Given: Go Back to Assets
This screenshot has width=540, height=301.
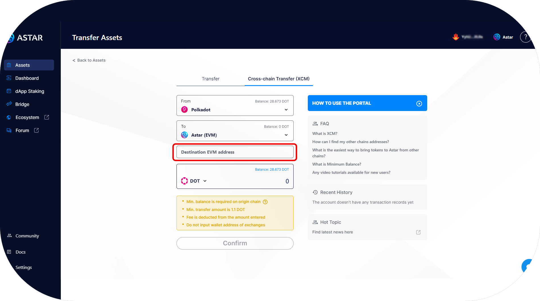Looking at the screenshot, I should pyautogui.click(x=89, y=60).
